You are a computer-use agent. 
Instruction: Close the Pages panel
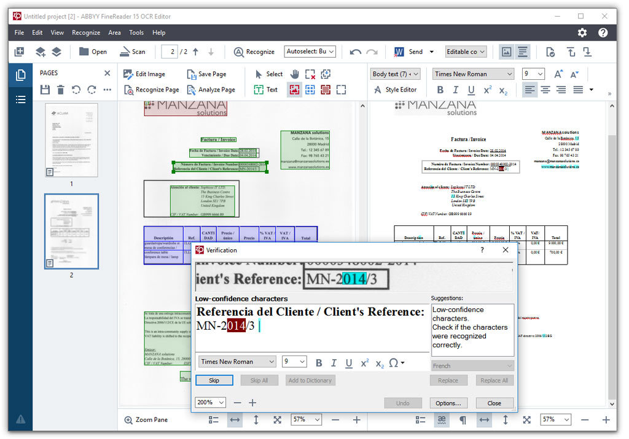coord(107,73)
